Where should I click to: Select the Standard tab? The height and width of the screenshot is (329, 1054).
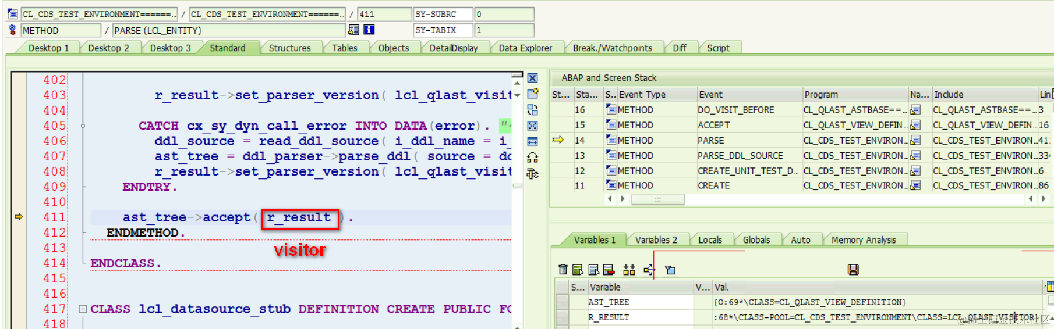coord(228,48)
